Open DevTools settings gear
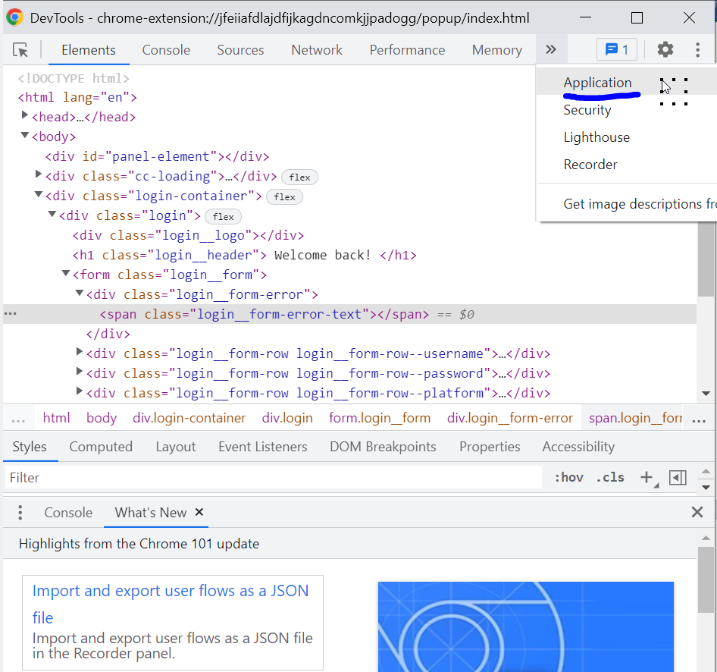 [665, 49]
